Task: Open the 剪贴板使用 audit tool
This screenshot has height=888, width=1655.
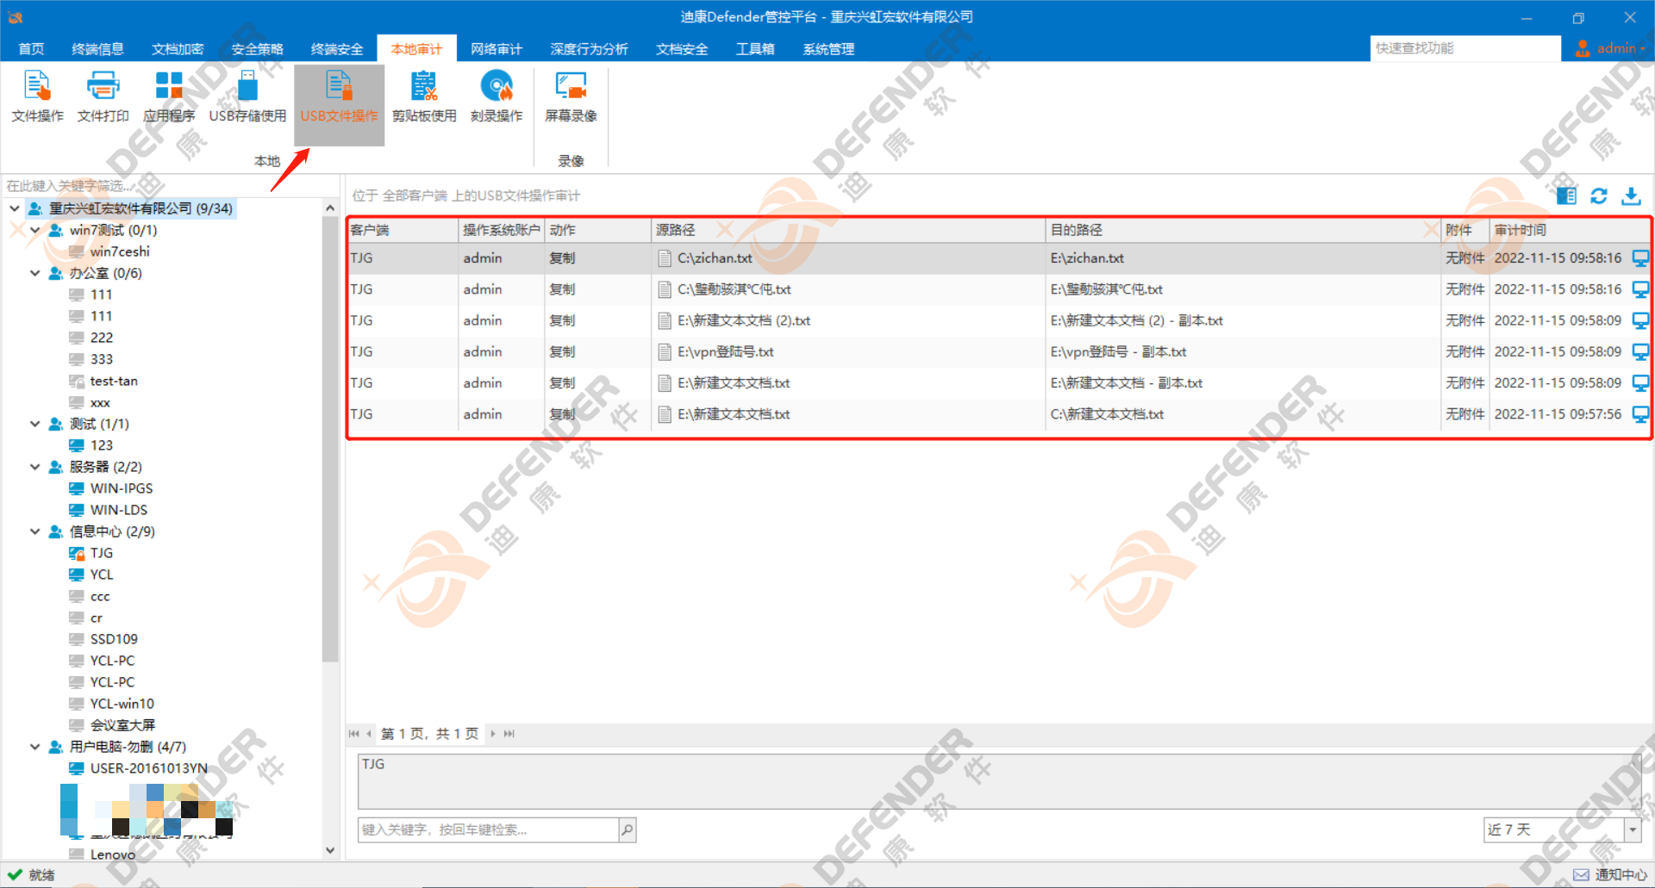Action: tap(424, 97)
